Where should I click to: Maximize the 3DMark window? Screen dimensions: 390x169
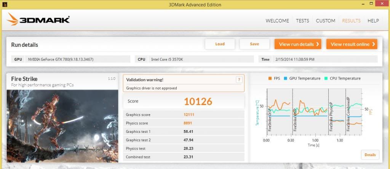tap(362, 4)
